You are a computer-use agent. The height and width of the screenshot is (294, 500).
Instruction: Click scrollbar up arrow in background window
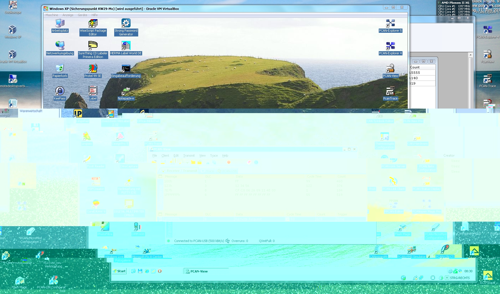pyautogui.click(x=470, y=55)
